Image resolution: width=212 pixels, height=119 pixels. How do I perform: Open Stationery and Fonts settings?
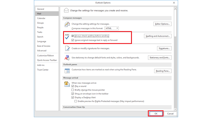[160, 58]
